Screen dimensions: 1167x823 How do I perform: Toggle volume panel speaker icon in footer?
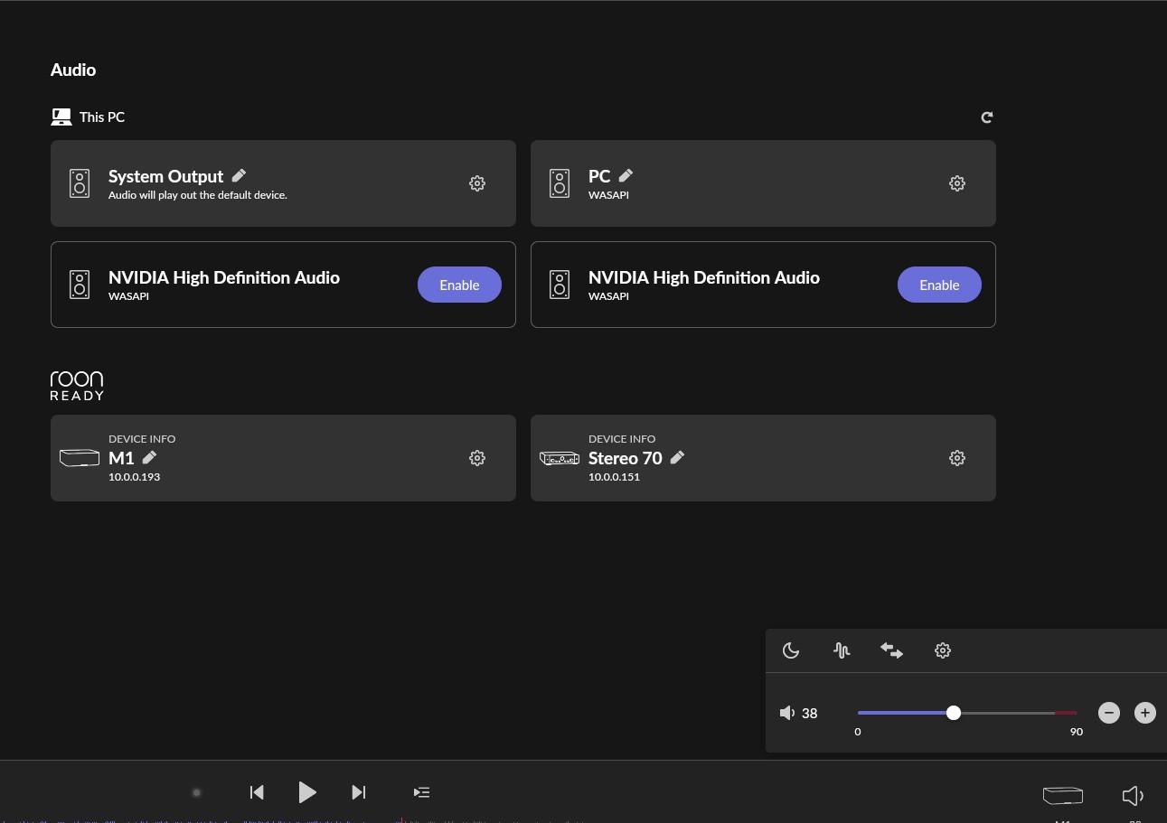pyautogui.click(x=1133, y=795)
